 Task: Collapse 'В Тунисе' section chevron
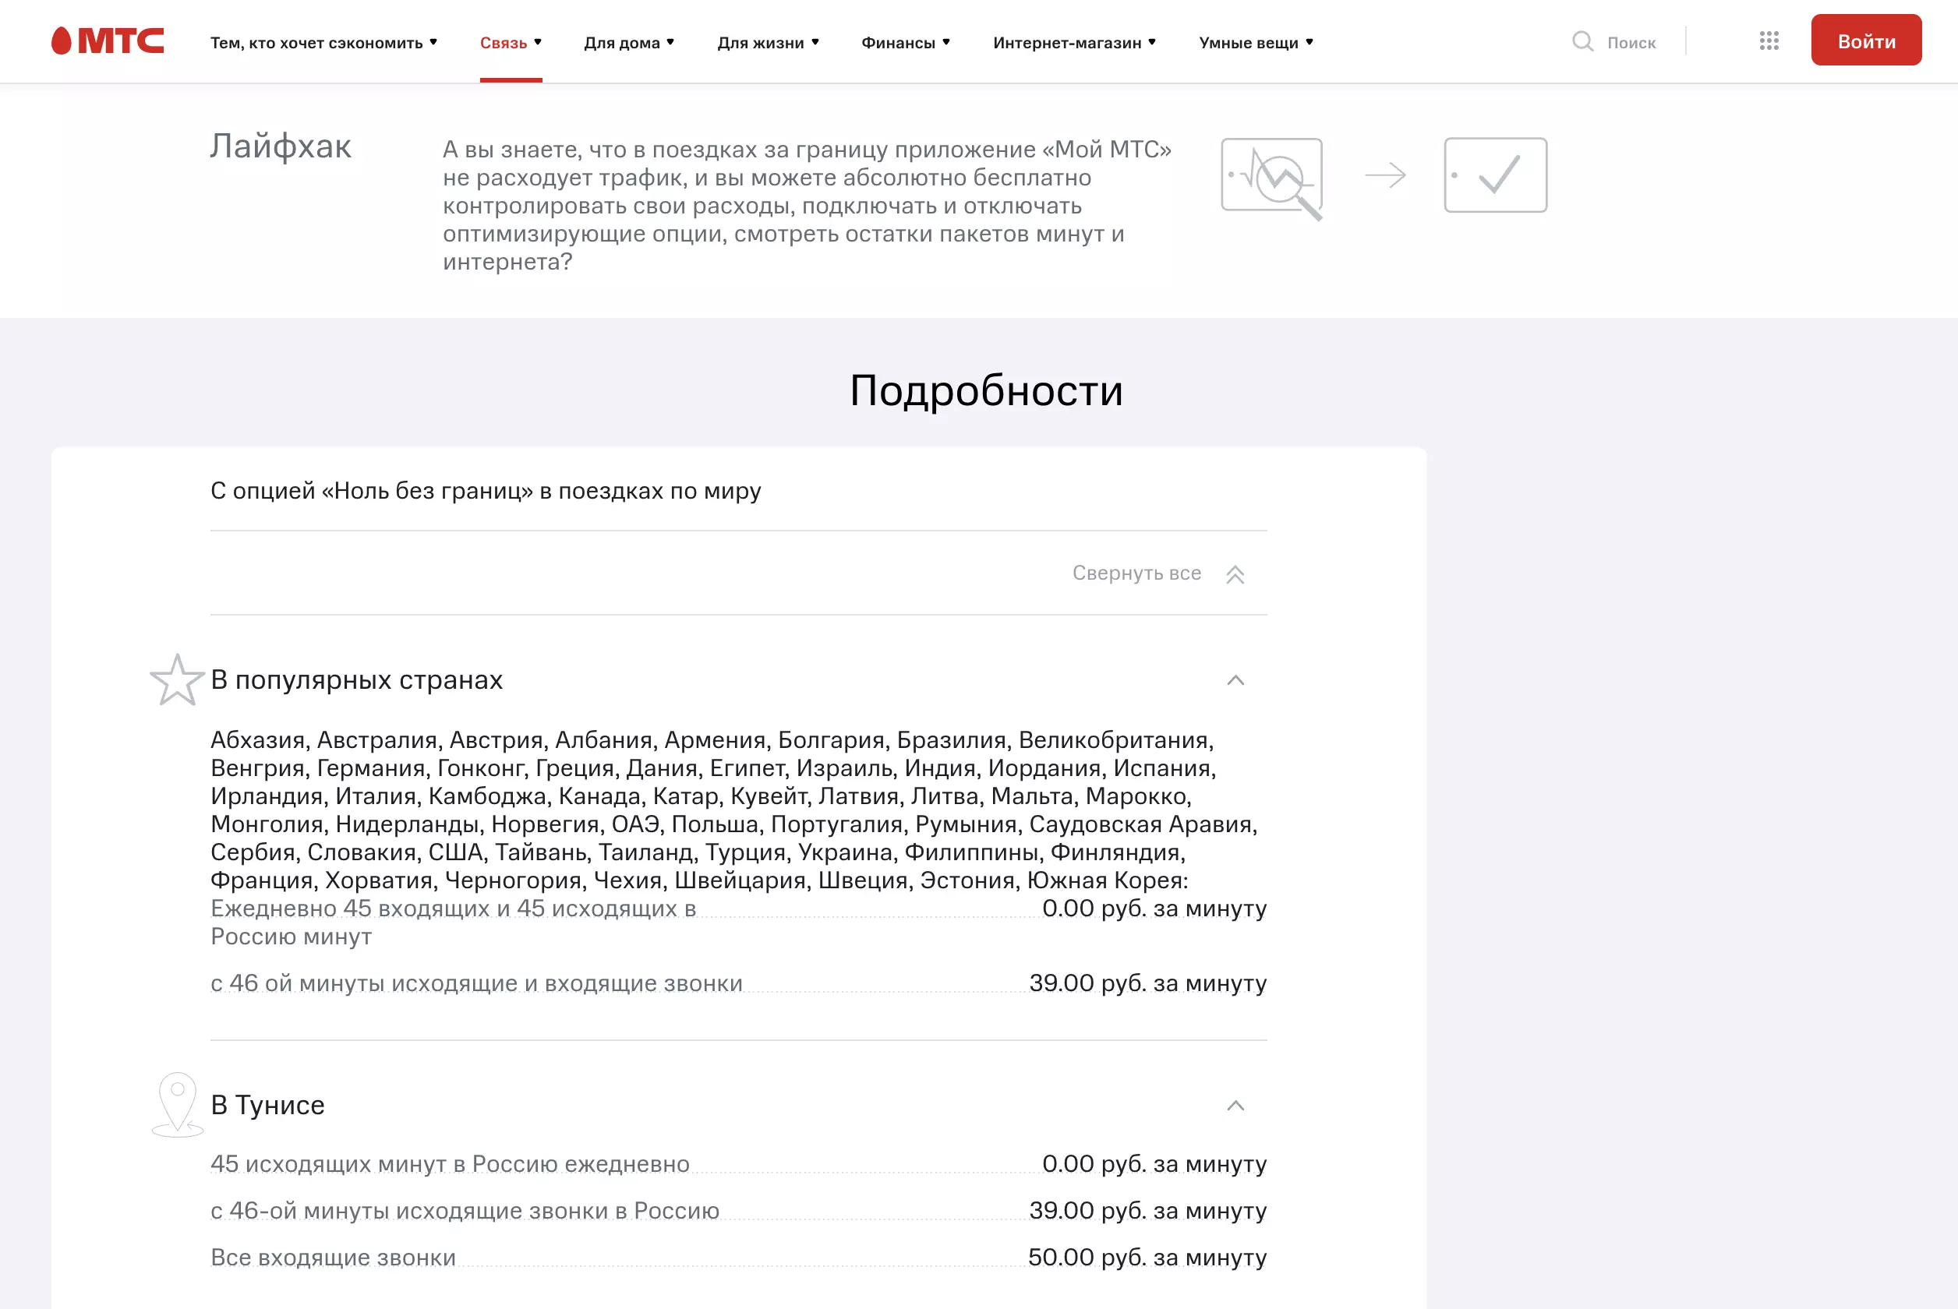1235,1106
